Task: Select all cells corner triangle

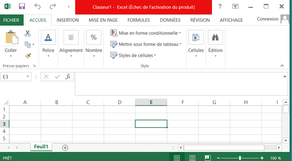Action: coord(6,102)
